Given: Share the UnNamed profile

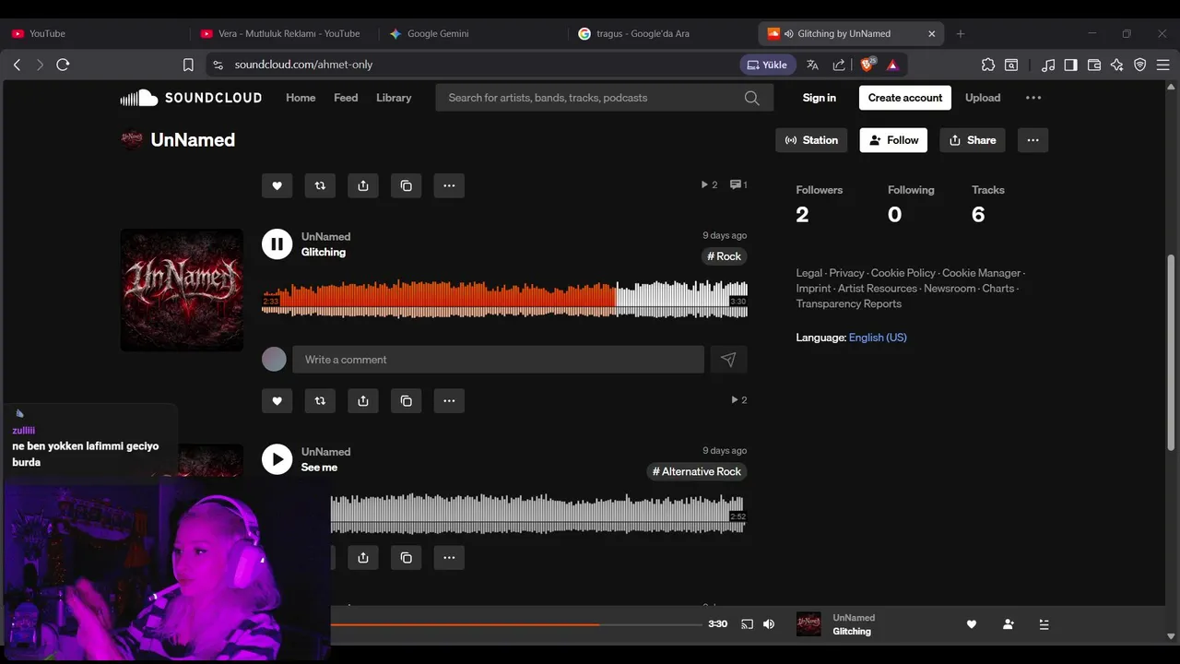Looking at the screenshot, I should pos(973,140).
